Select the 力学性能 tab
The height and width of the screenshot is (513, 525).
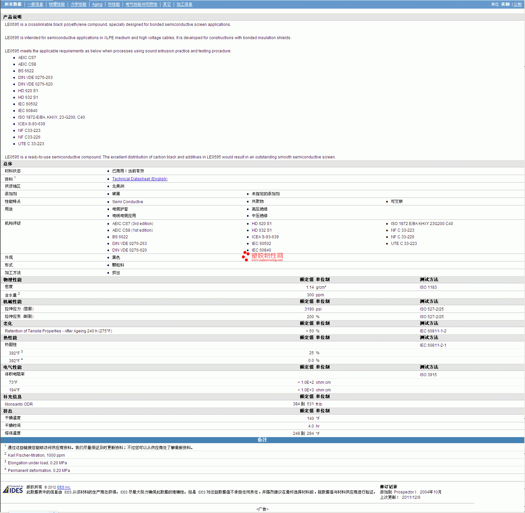78,4
